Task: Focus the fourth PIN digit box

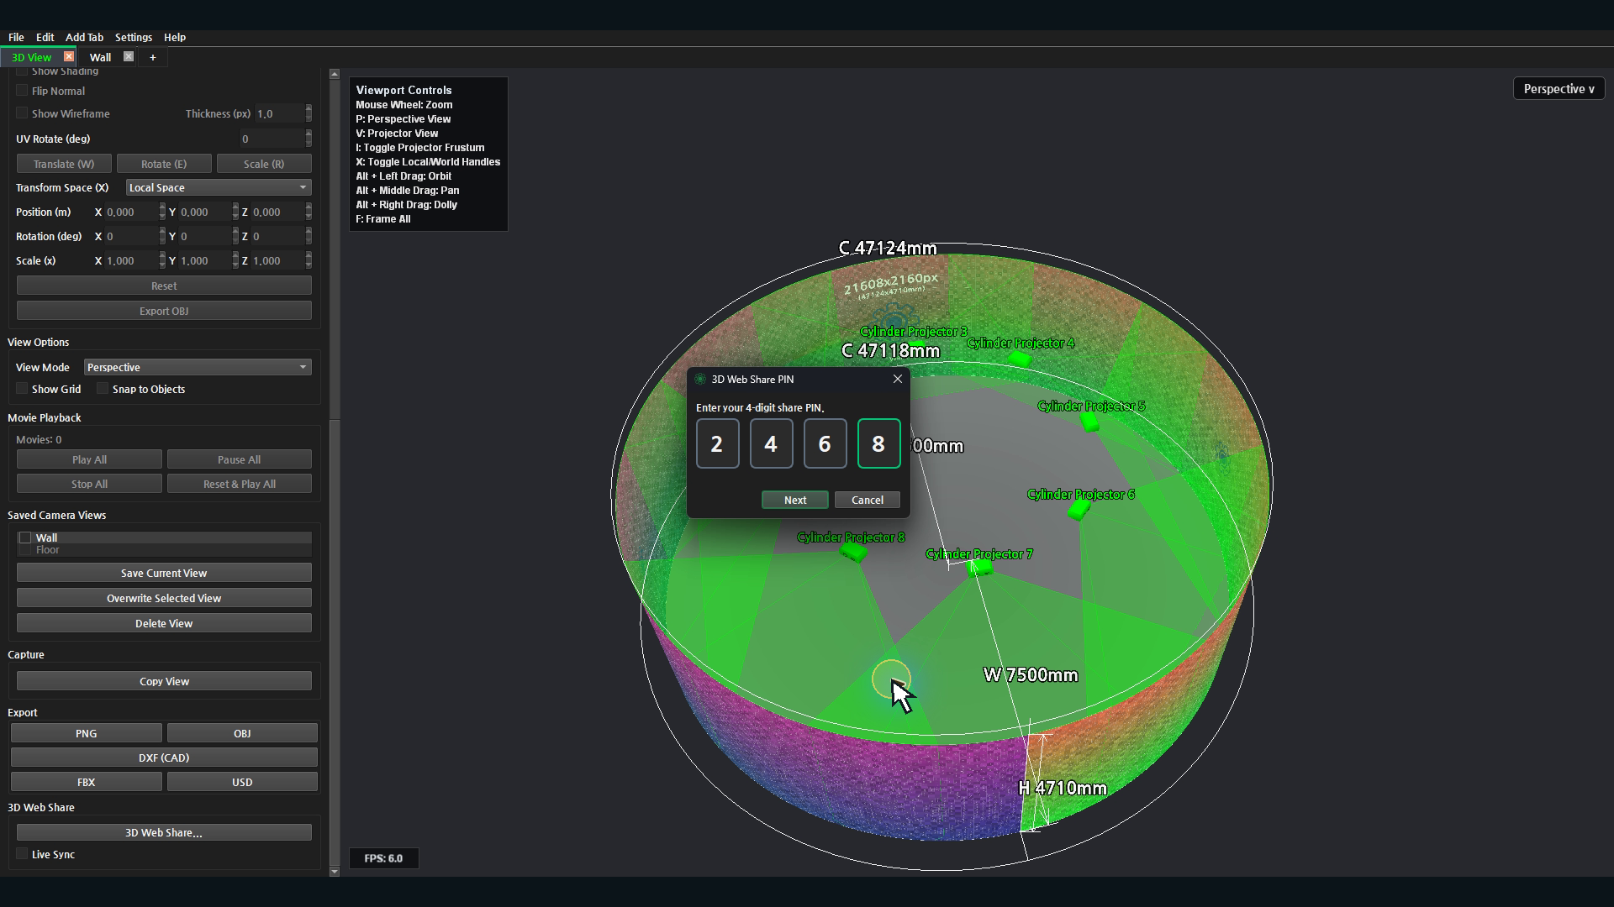Action: [878, 443]
